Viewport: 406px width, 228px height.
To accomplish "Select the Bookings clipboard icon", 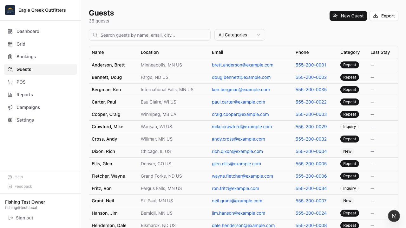I will pos(10,57).
